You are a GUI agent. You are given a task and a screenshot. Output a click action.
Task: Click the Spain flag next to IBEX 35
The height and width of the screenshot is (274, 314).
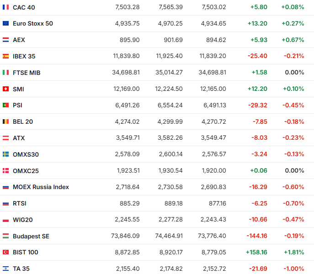[x=5, y=56]
